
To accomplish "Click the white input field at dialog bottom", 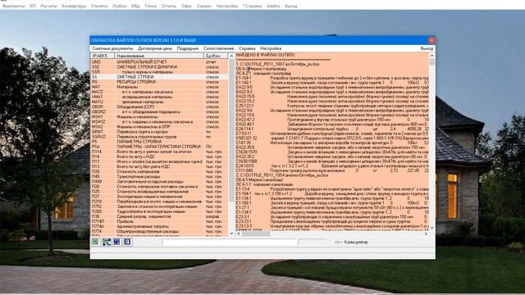I will tap(230, 243).
